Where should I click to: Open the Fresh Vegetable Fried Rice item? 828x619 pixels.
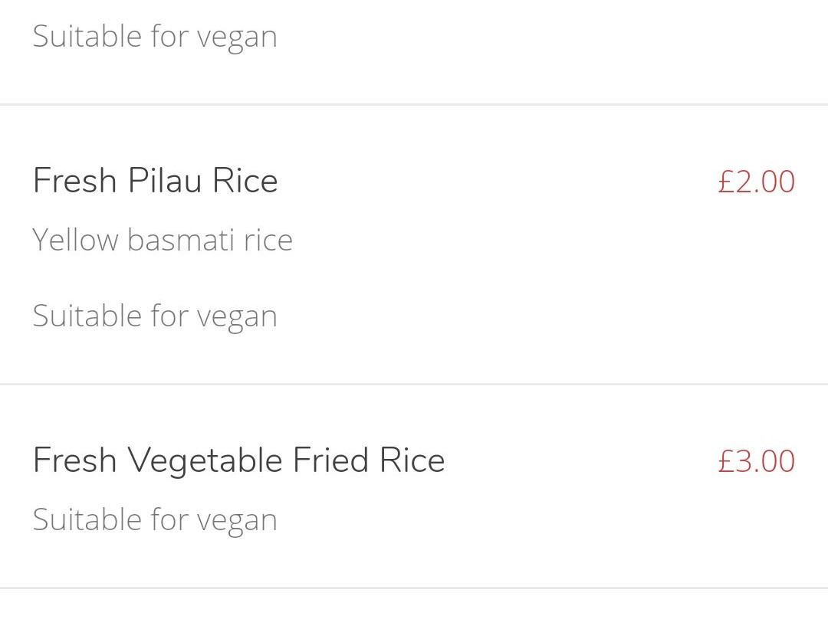[414, 486]
